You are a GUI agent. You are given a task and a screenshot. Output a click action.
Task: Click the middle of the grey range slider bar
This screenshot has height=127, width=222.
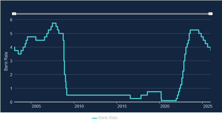tap(112, 14)
